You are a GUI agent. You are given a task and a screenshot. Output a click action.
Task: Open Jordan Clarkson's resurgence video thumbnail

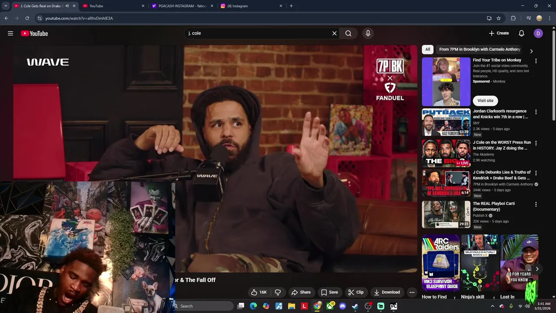[446, 123]
